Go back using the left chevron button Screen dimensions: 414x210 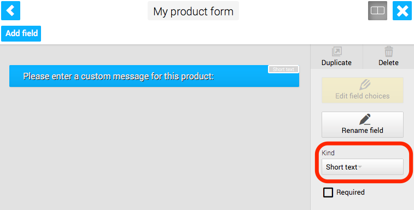click(10, 10)
